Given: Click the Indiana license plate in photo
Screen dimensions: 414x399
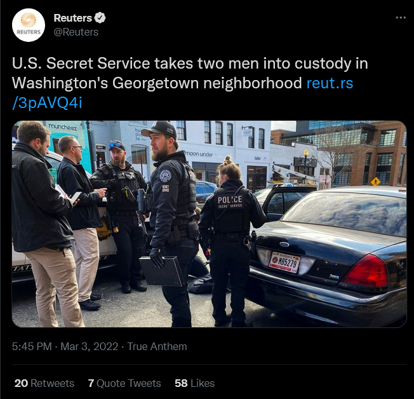Looking at the screenshot, I should [284, 262].
